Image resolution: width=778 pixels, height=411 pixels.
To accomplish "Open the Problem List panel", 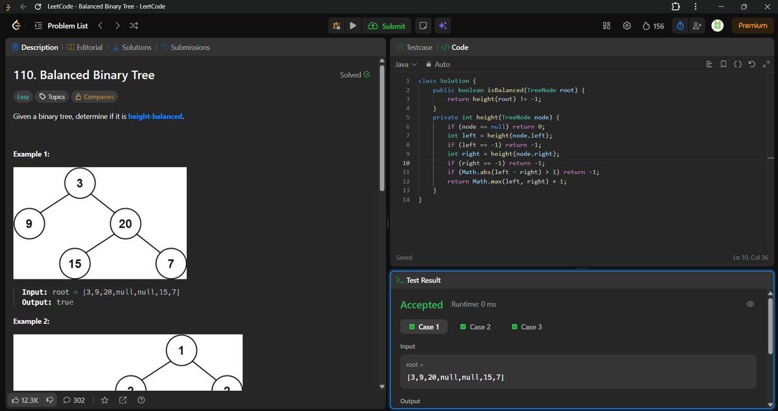I will click(60, 26).
